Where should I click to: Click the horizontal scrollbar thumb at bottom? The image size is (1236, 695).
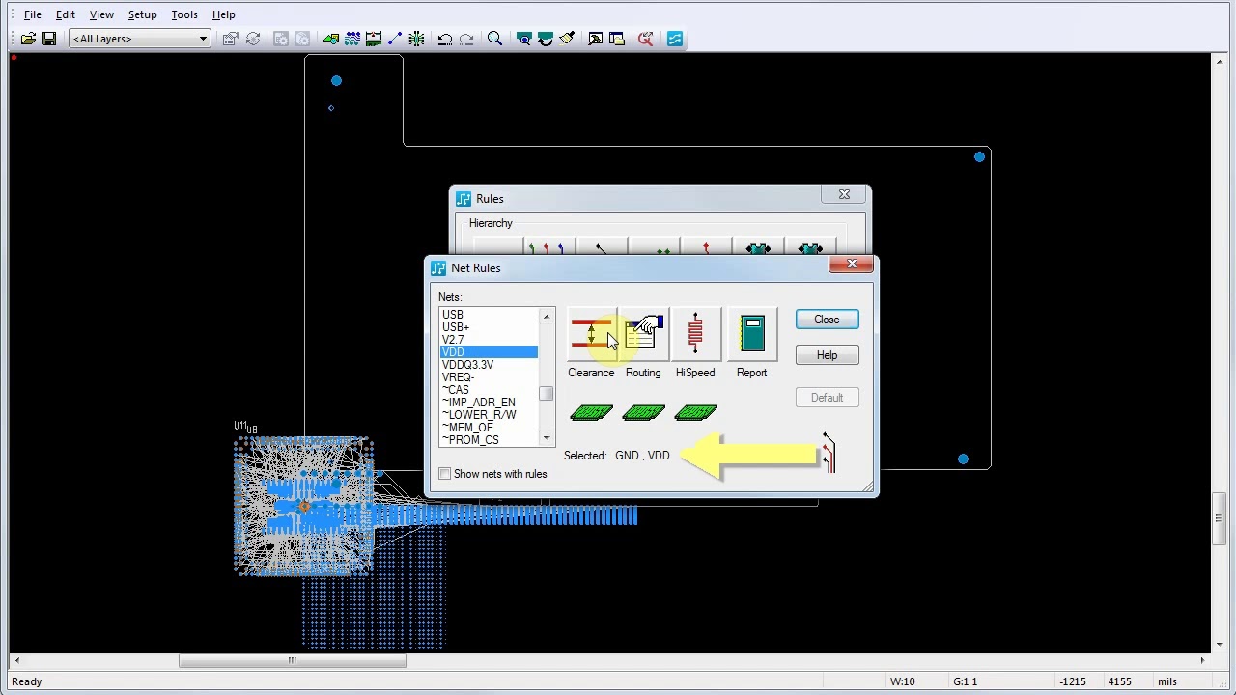(292, 661)
